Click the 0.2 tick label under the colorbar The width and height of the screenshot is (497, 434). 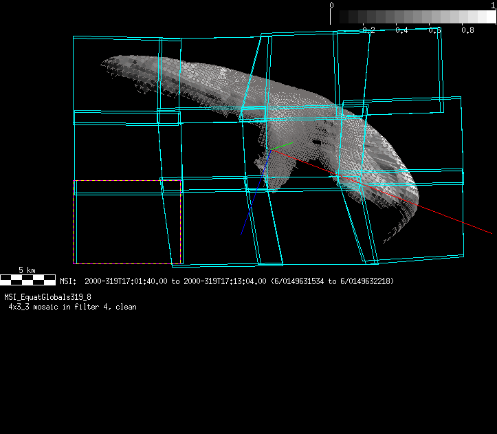coord(368,30)
